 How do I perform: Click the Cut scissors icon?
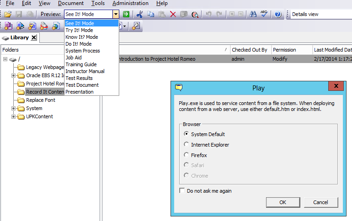140,15
